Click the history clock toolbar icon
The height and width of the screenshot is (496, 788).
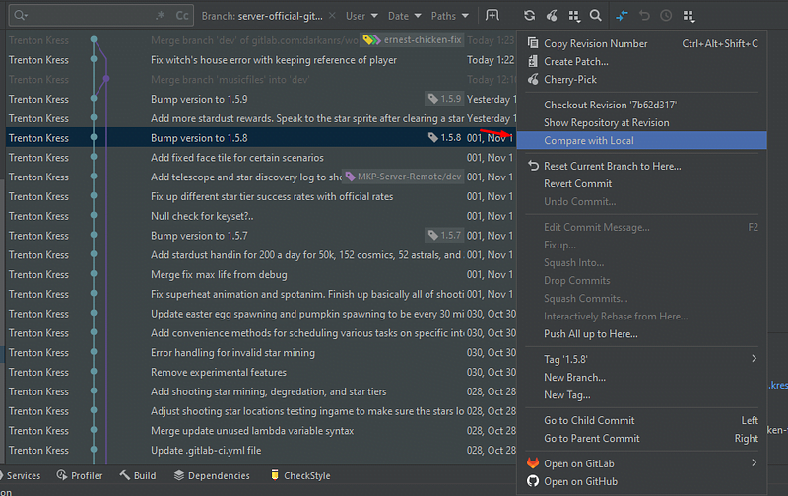pyautogui.click(x=666, y=16)
